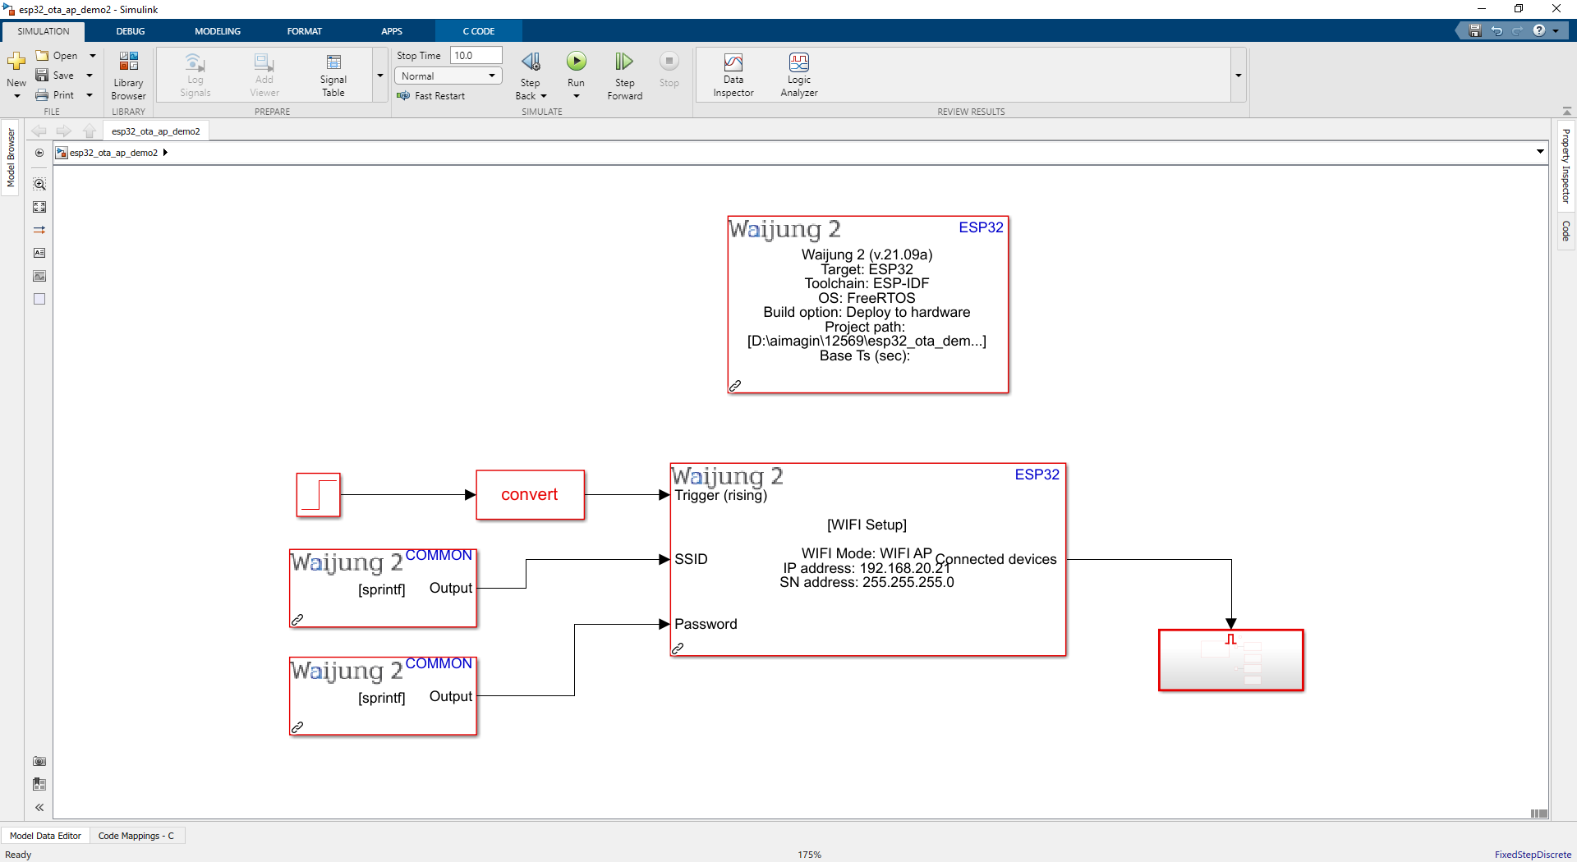Expand the Save dropdown arrow
Viewport: 1577px width, 862px height.
90,76
